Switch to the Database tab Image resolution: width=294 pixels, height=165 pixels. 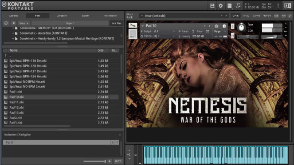point(62,16)
